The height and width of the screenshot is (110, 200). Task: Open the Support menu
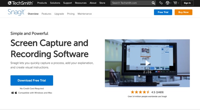click(67, 3)
